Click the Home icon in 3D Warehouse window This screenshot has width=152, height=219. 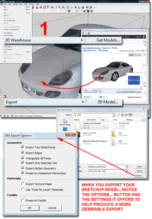(x=89, y=33)
